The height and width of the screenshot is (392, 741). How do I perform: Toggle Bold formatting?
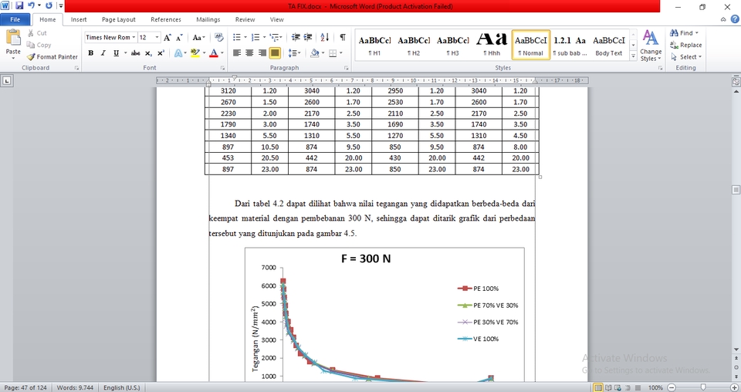pos(91,53)
